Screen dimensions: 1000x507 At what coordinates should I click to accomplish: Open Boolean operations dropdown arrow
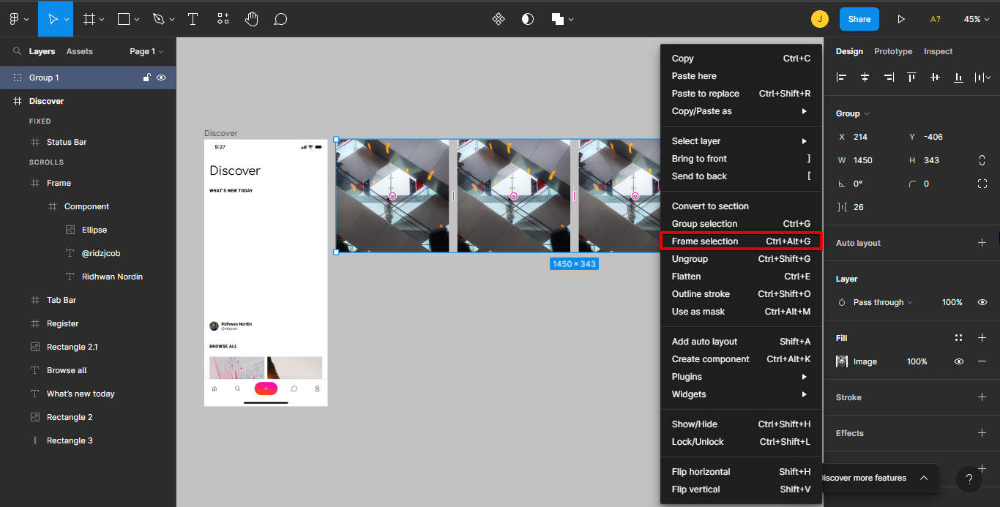click(571, 20)
